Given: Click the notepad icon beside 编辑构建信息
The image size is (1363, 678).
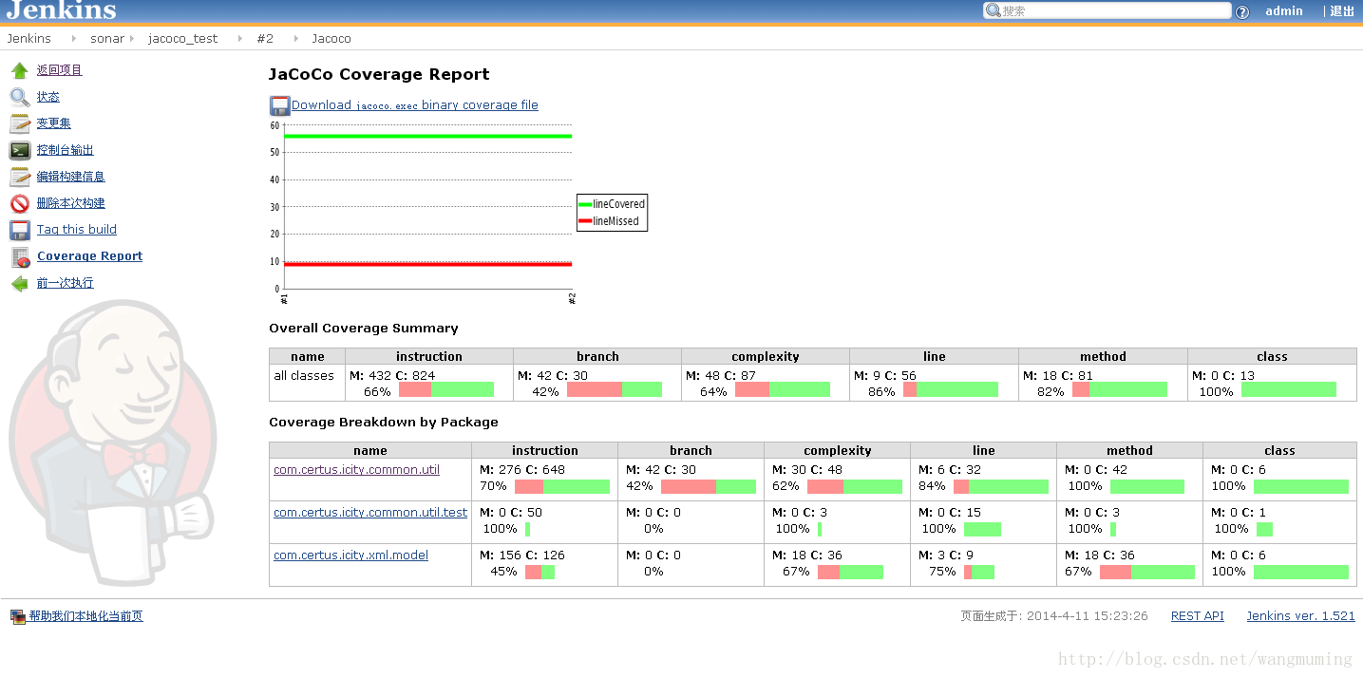Looking at the screenshot, I should click(20, 177).
